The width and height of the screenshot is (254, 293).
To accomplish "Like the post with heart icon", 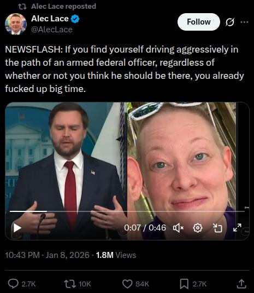I will [x=127, y=284].
